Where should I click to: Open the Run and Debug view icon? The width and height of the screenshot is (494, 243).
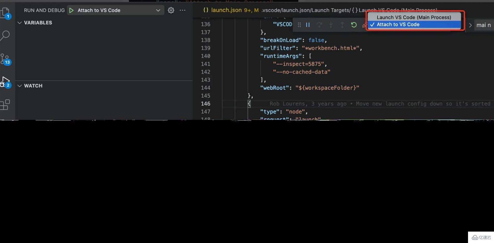[x=5, y=82]
